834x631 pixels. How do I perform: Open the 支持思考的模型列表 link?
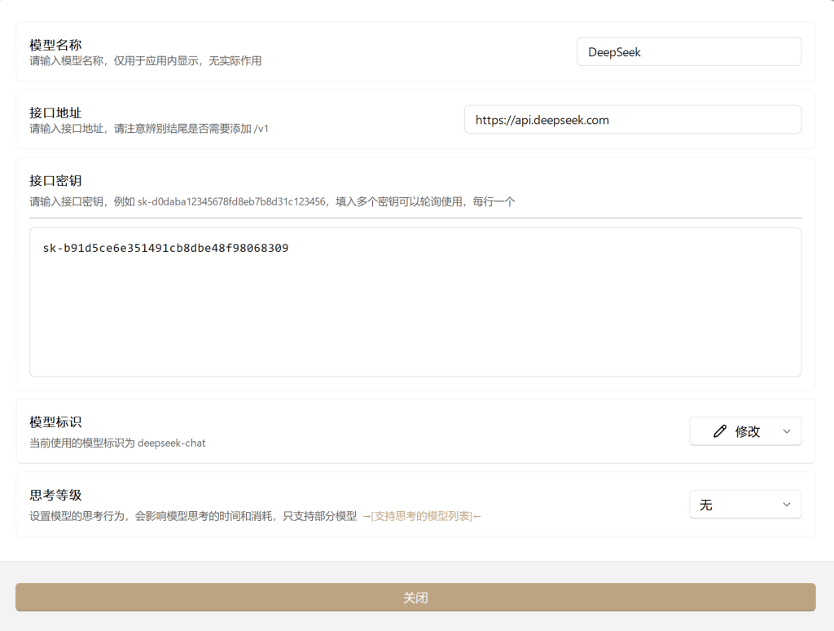(421, 516)
